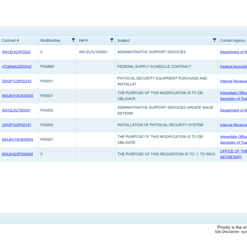
Task: Open the Subject column filter icon
Action: coord(214,40)
